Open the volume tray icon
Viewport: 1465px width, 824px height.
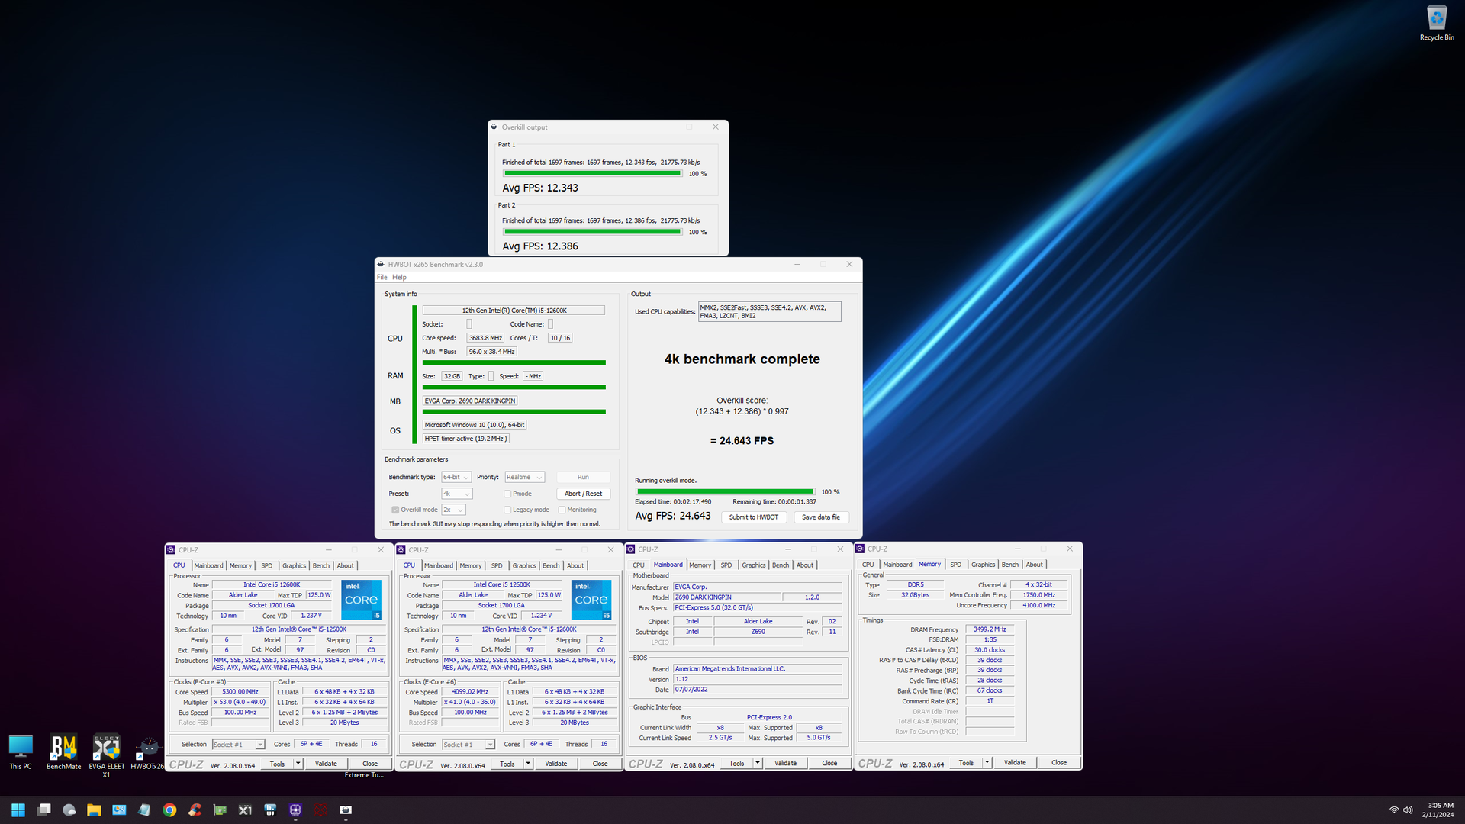(1408, 810)
